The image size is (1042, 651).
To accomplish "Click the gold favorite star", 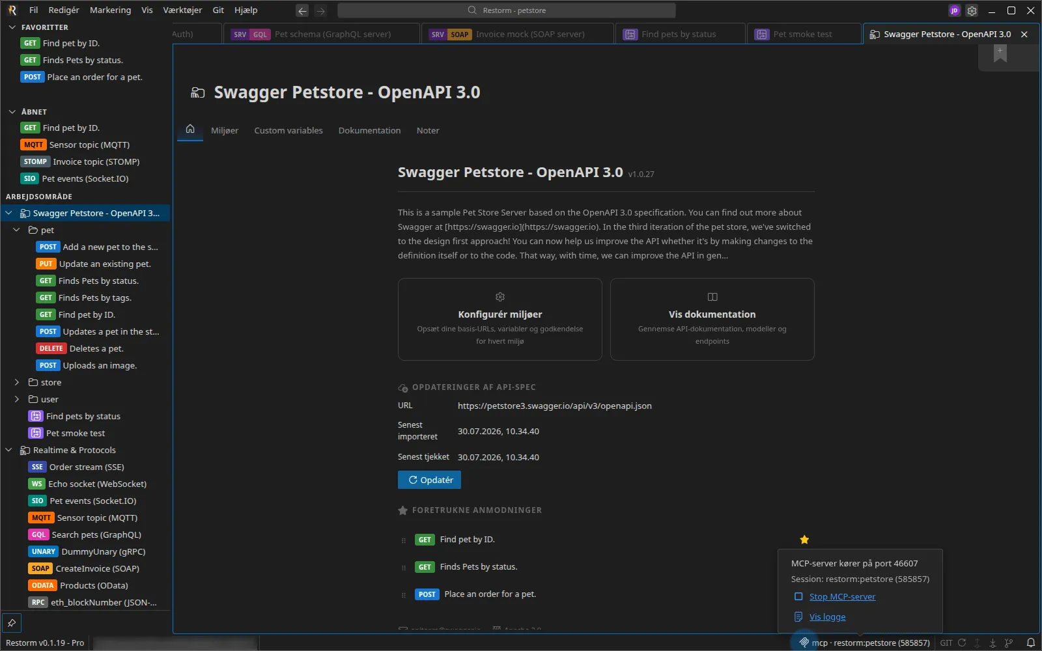I will (x=804, y=539).
